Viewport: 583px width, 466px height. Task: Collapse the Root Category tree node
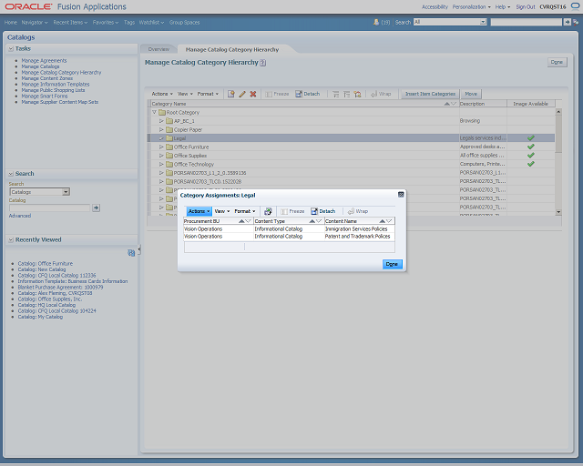click(x=154, y=112)
